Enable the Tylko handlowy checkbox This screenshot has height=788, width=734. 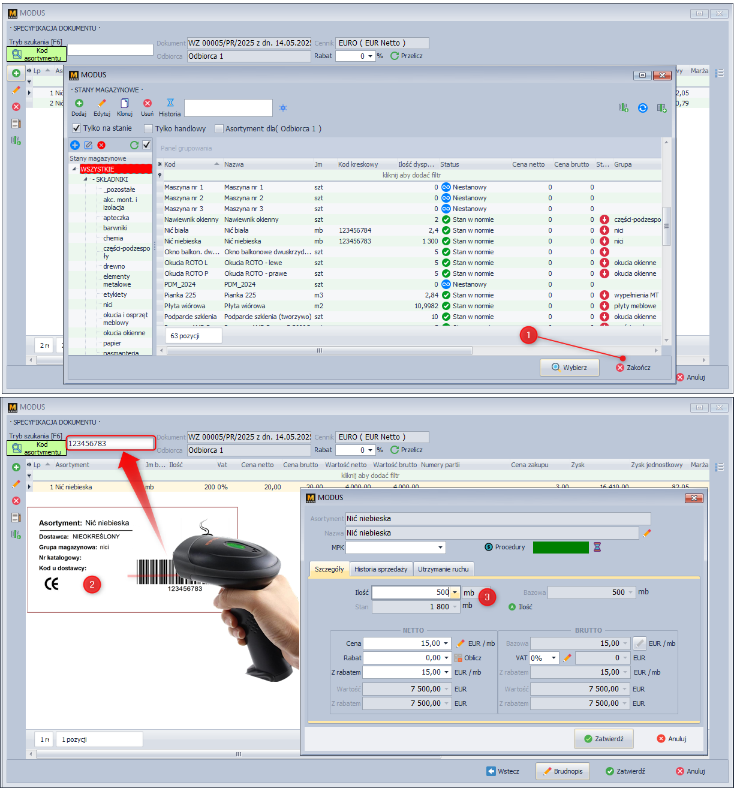pos(148,128)
